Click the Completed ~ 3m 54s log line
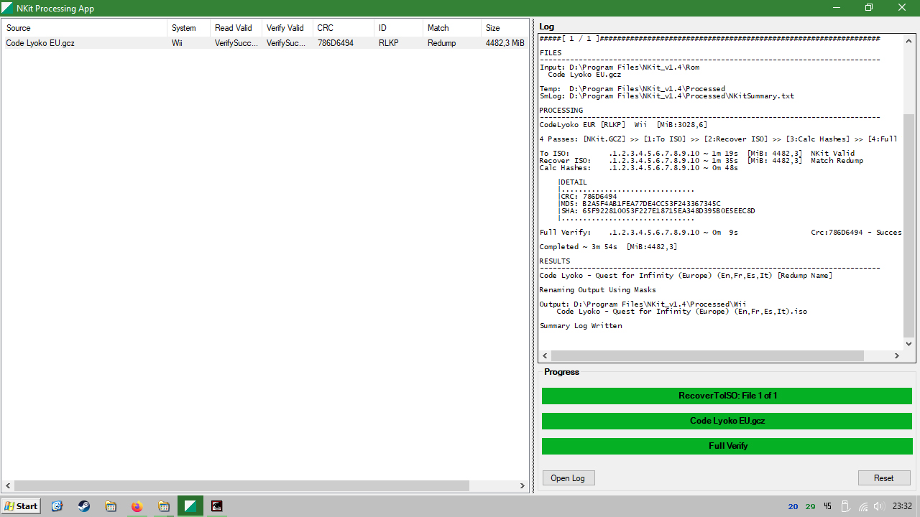920x517 pixels. (608, 247)
